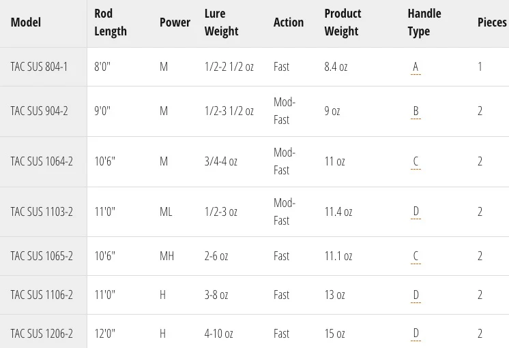Screen dimensions: 509x348
Task: Open handle type C for TAC SUS 1064-2
Action: pos(416,161)
